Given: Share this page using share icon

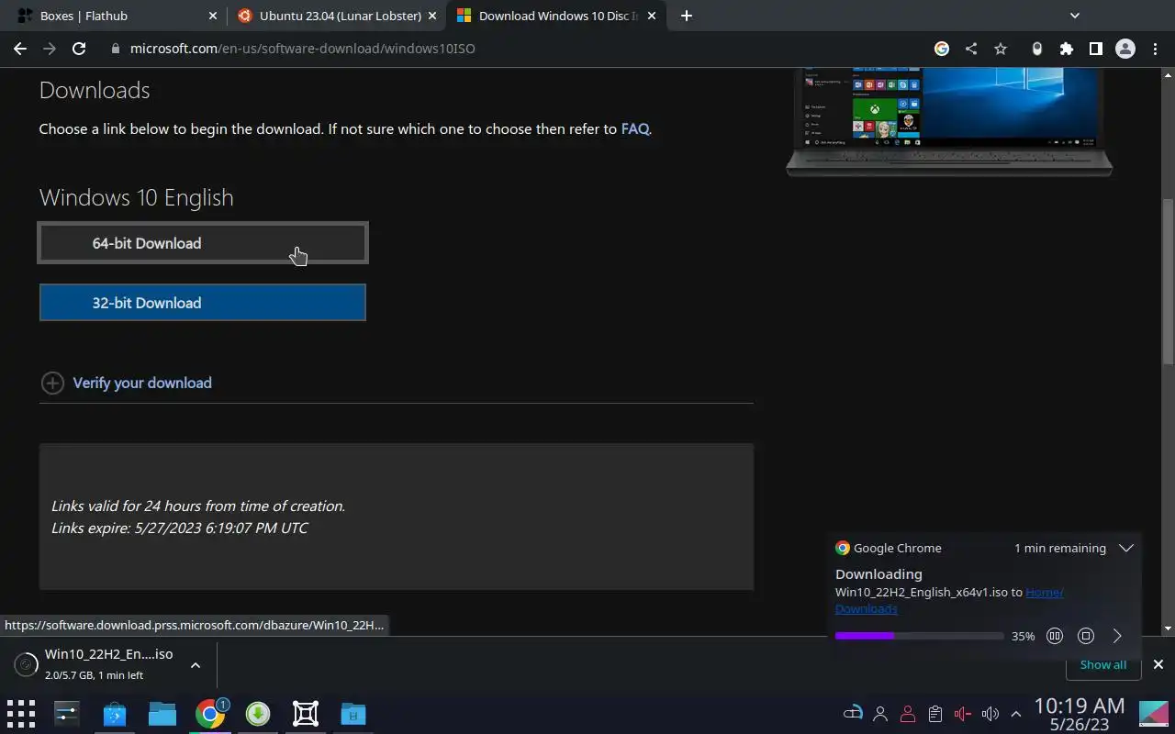Looking at the screenshot, I should (971, 49).
